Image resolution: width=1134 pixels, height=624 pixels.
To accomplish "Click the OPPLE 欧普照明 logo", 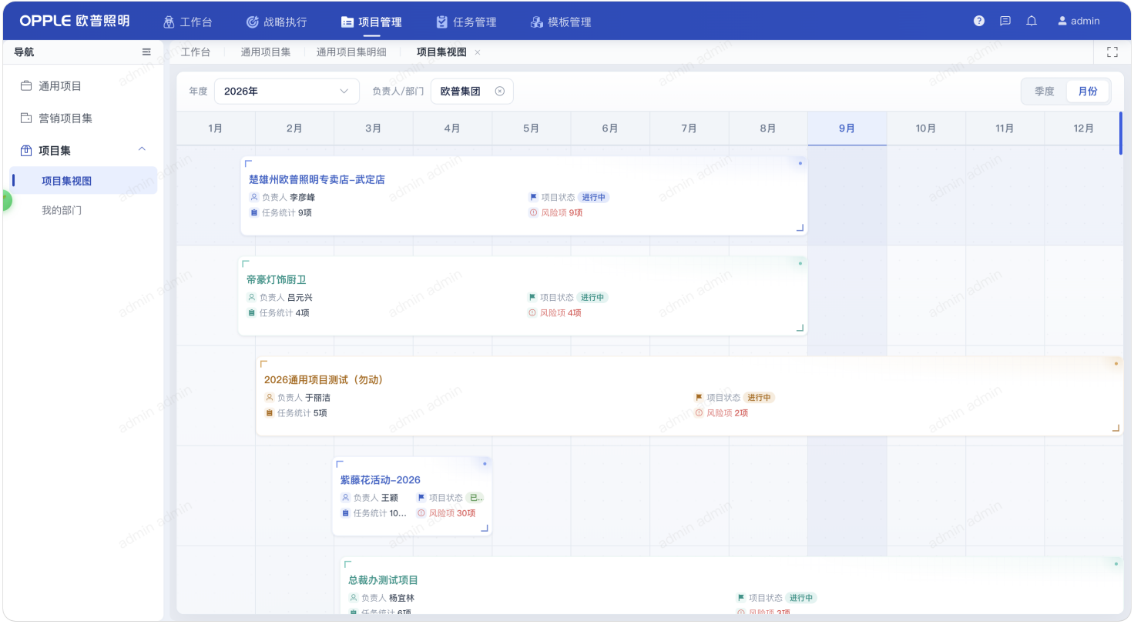I will (75, 21).
